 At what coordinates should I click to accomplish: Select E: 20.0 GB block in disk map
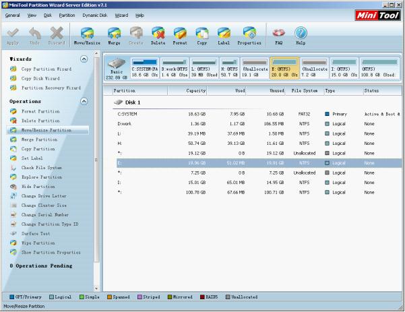click(284, 68)
